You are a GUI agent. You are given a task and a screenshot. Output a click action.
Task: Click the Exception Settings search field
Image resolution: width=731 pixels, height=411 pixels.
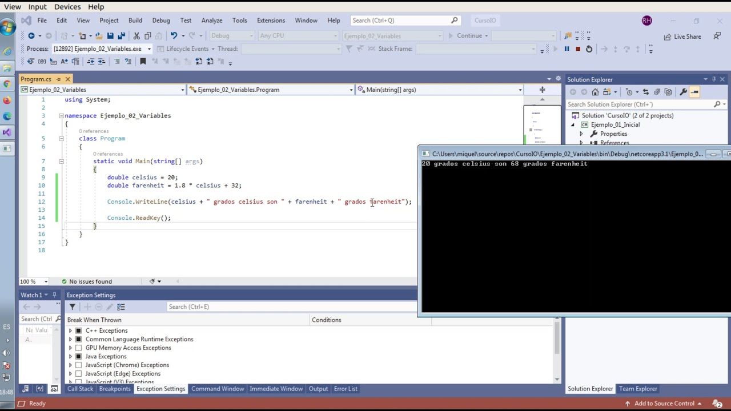point(291,307)
